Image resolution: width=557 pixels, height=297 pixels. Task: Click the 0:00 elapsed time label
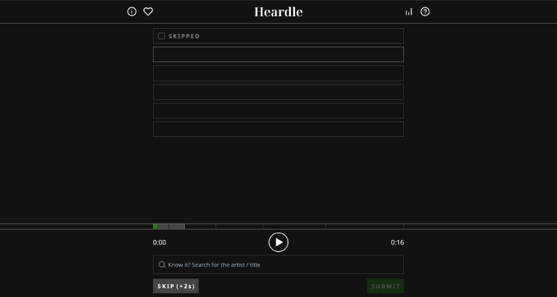coord(160,242)
